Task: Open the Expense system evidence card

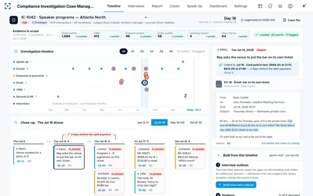Action: (139, 35)
